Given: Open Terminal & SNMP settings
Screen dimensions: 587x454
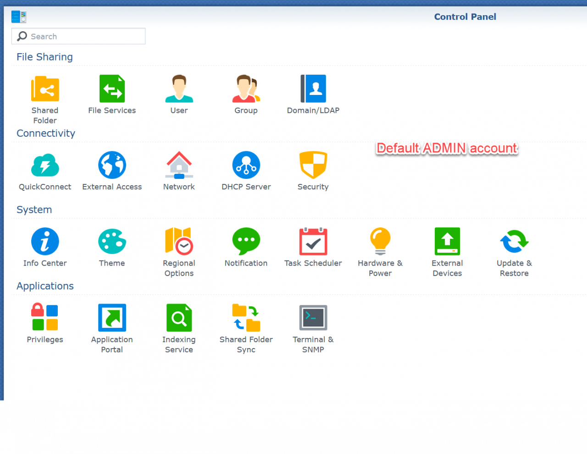Looking at the screenshot, I should (313, 318).
